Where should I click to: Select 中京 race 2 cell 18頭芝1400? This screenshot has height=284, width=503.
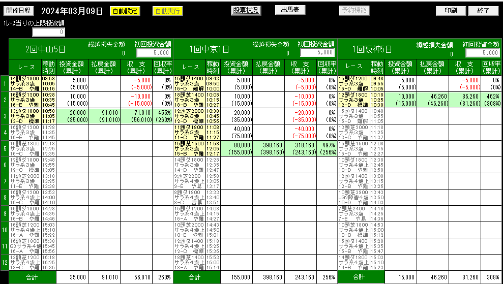coord(189,100)
